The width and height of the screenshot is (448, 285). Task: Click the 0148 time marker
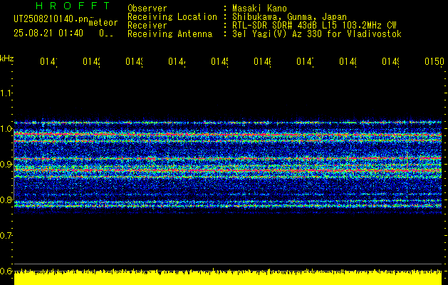[348, 61]
